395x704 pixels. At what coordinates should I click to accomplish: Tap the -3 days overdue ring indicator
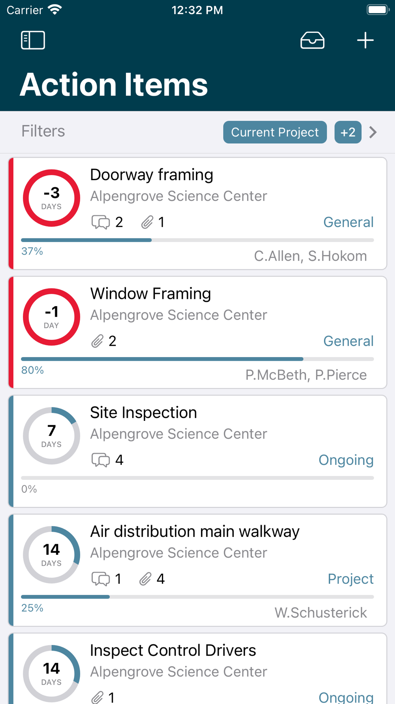[x=51, y=198]
